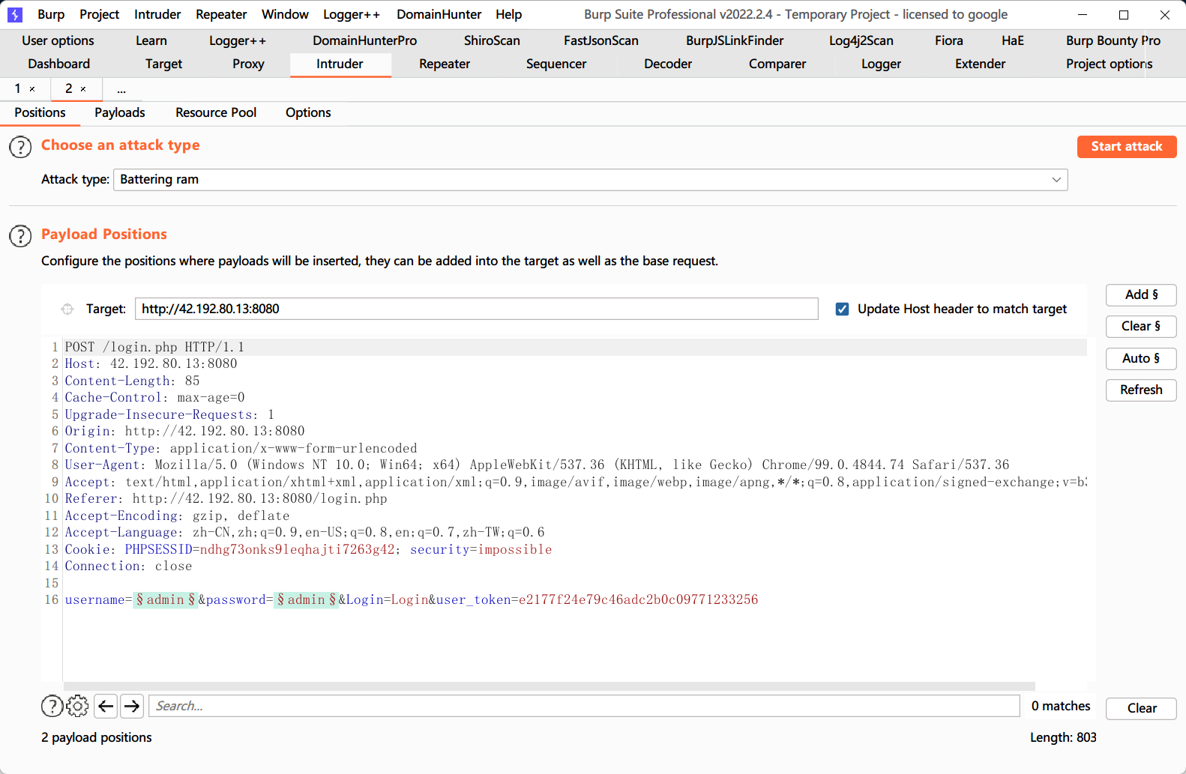Click the Refresh button
Screen dimensions: 1186x774
pos(1141,390)
